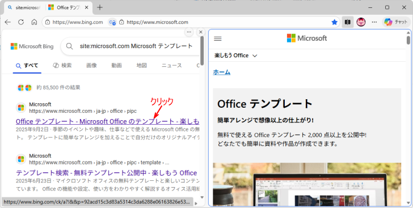Open a new tab with plus icon
Viewport: 413px width, 208px height.
pyautogui.click(x=100, y=7)
